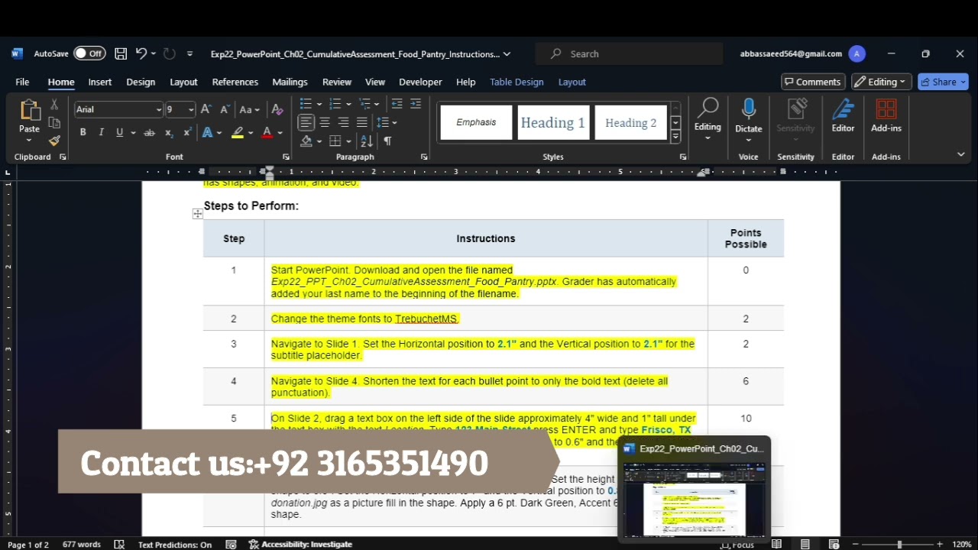Open the line spacing dropdown
Screen dimensions: 978x550
click(394, 122)
